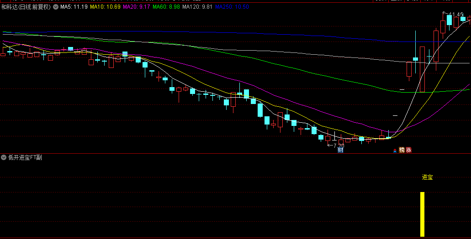471x239 pixels.
Task: Click the 11.45 high price annotation
Action: 456,15
